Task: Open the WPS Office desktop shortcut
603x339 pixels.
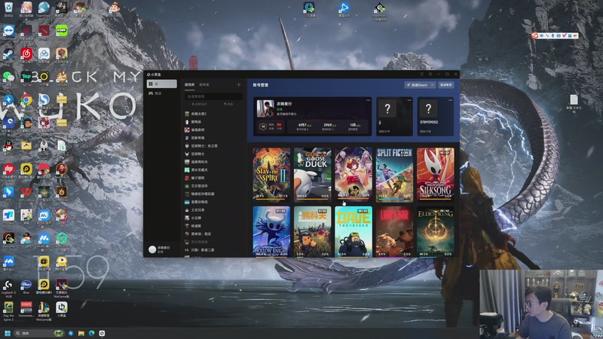Action: point(26,193)
